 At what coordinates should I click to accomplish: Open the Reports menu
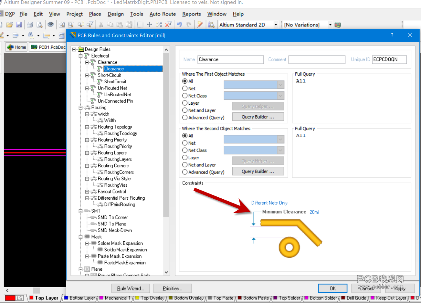coord(192,14)
